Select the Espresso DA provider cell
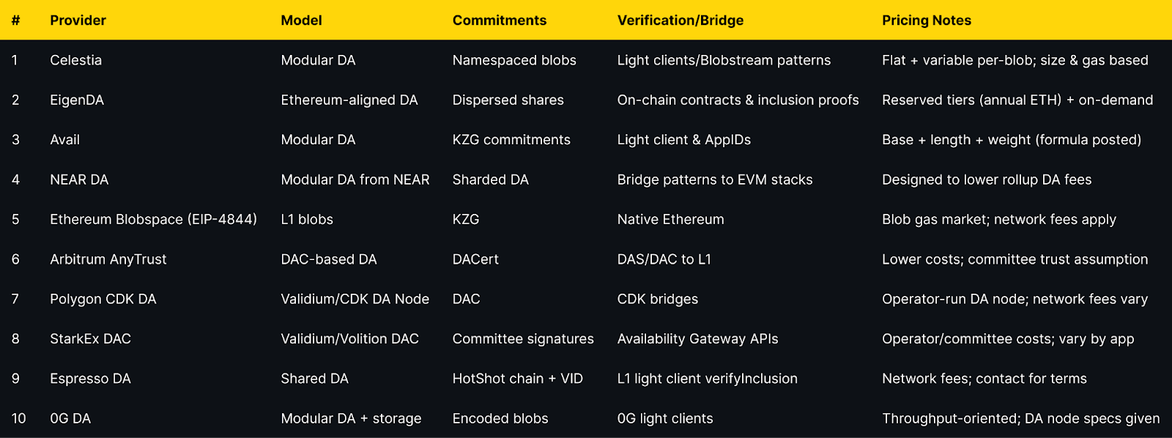The image size is (1172, 438). pyautogui.click(x=90, y=379)
